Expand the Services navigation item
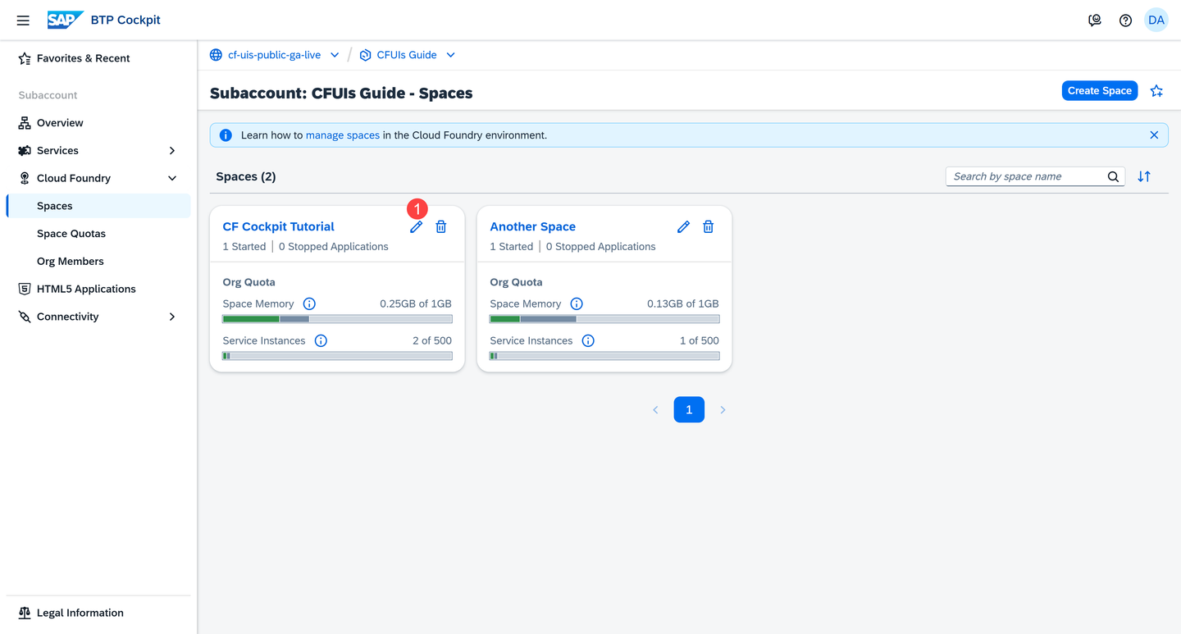 [x=172, y=151]
